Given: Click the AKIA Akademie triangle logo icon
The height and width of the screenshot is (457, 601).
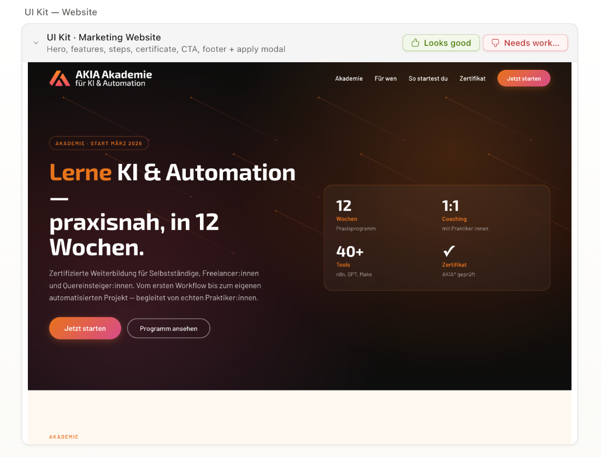Looking at the screenshot, I should 60,79.
